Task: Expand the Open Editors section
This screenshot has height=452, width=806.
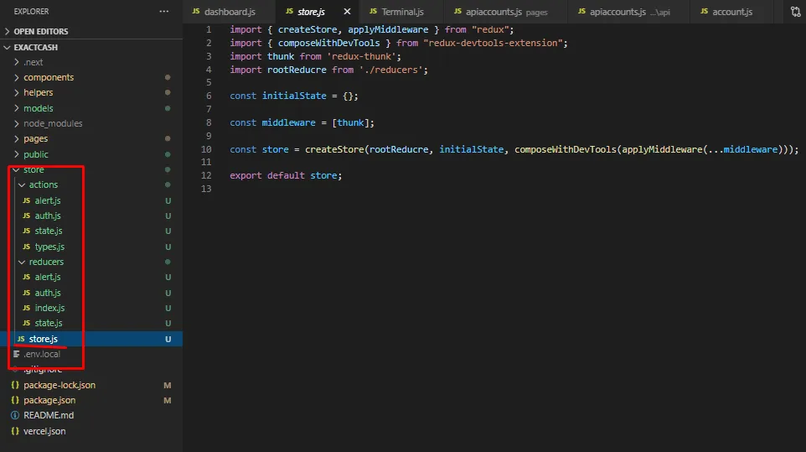Action: click(91, 31)
